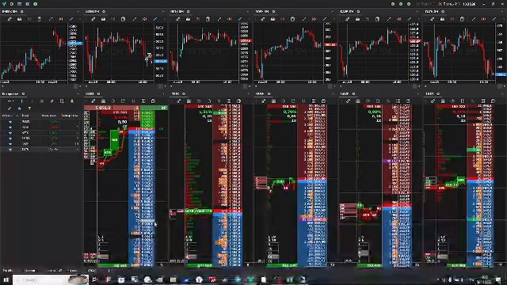
Task: Click the filter funnel icon in watchlist panel
Action: click(29, 108)
